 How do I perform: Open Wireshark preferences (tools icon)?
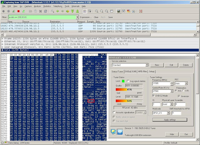tap(133, 11)
